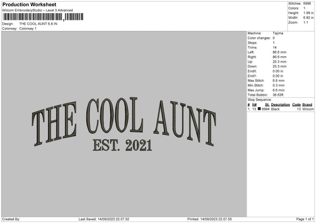Screen dimensions: 316x223
Task: Click the Code column header
Action: (x=297, y=105)
